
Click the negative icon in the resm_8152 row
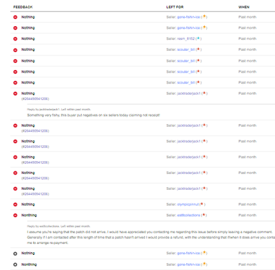point(15,39)
